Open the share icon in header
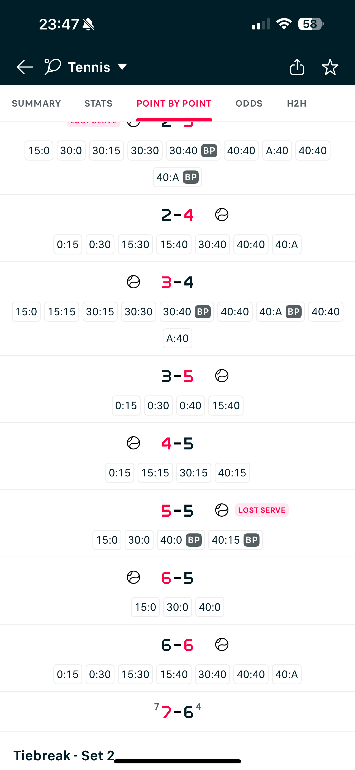This screenshot has height=770, width=355. coord(297,67)
